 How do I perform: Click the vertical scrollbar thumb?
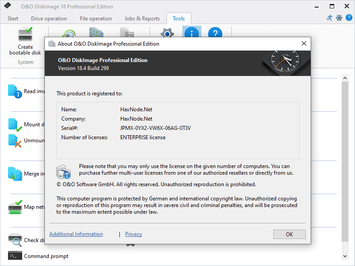coord(345,162)
